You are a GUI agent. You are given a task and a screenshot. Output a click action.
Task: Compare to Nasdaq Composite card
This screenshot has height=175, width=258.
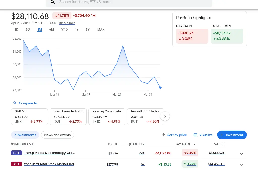[107, 116]
